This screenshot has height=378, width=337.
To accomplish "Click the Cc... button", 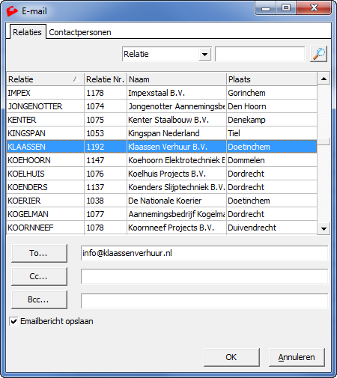I will point(39,276).
